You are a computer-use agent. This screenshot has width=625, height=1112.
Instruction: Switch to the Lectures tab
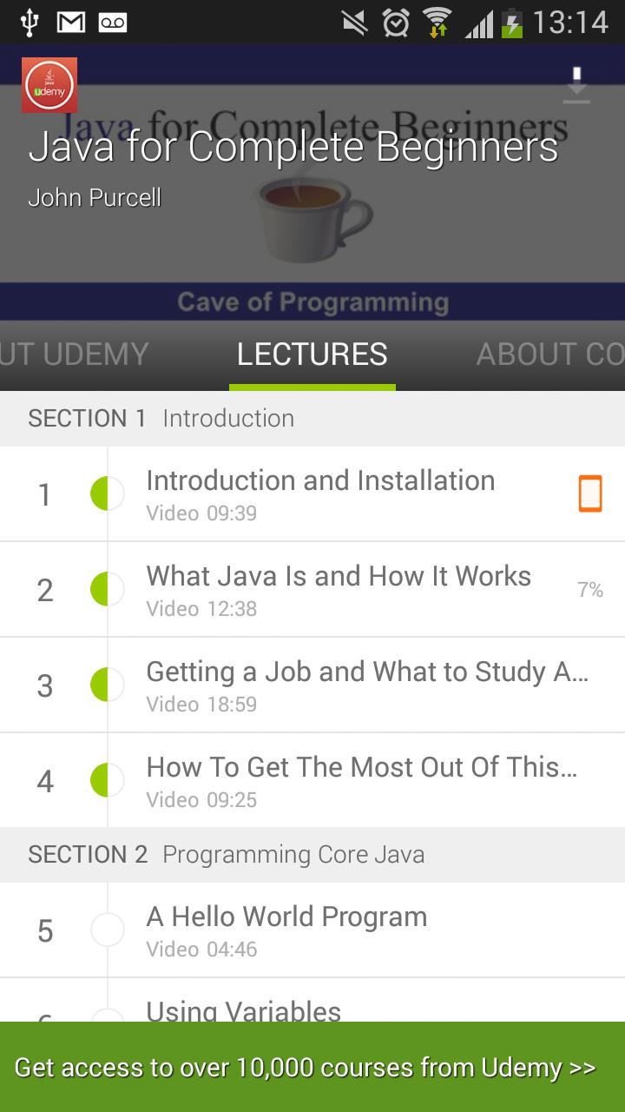[x=312, y=354]
